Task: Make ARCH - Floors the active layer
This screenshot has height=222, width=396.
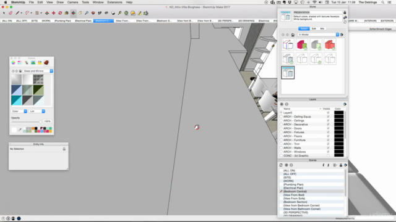Action: pos(281,136)
